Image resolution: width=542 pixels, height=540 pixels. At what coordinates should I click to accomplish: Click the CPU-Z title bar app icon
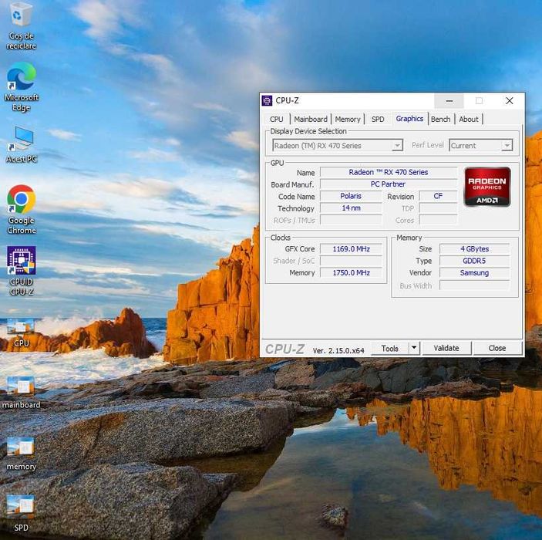click(267, 100)
